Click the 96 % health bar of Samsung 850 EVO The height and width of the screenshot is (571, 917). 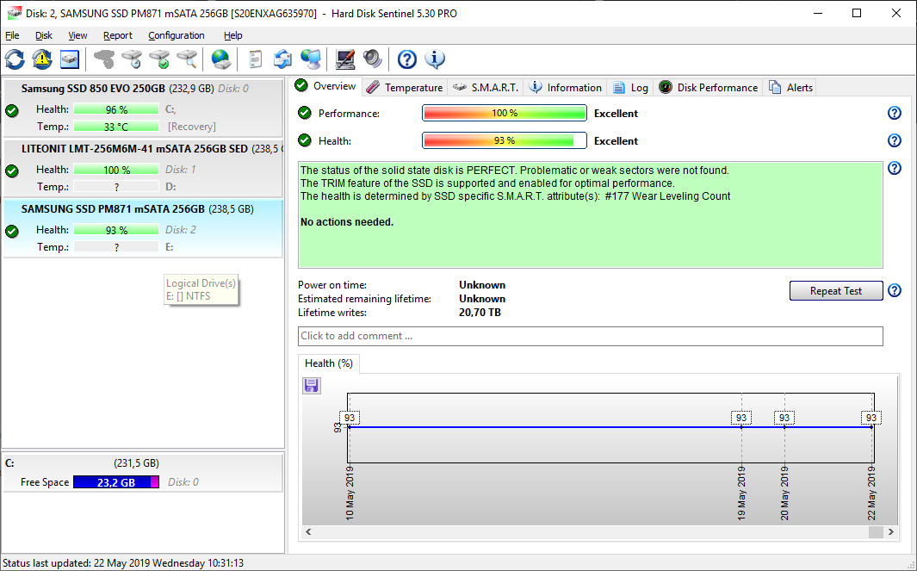116,109
